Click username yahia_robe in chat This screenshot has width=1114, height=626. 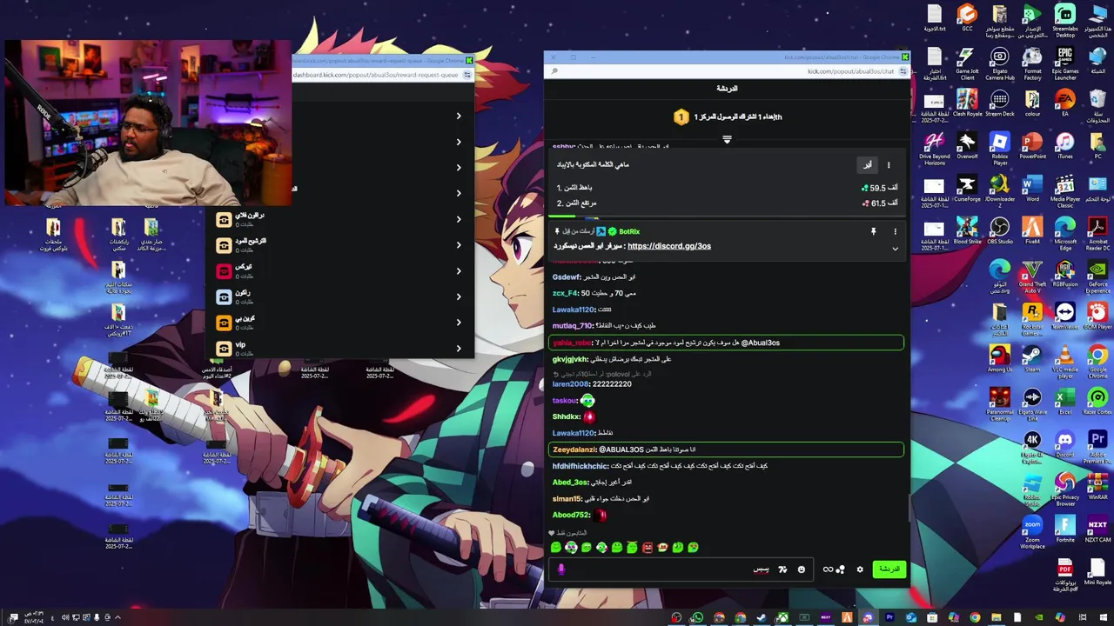click(x=572, y=343)
